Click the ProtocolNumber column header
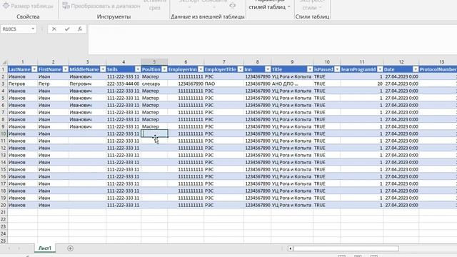The width and height of the screenshot is (457, 257). click(438, 69)
